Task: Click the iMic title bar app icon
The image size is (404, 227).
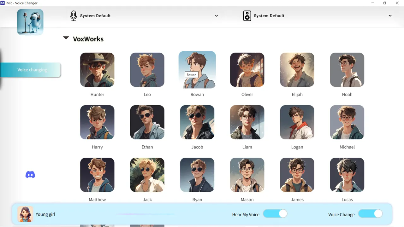Action: click(x=3, y=3)
